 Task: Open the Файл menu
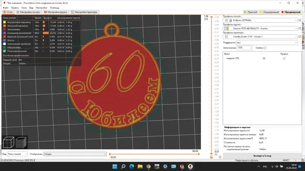coord(6,8)
